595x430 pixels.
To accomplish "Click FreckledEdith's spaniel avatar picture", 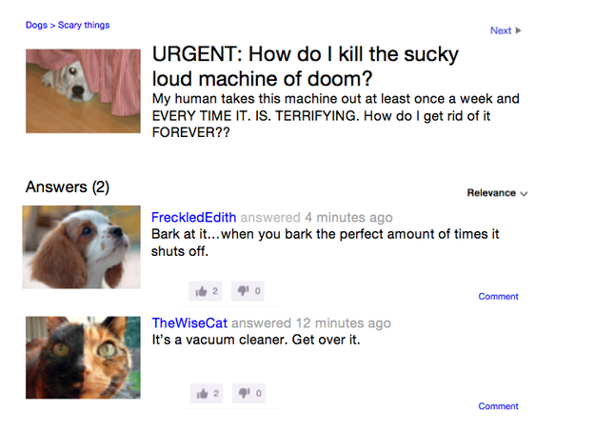I will tap(81, 247).
